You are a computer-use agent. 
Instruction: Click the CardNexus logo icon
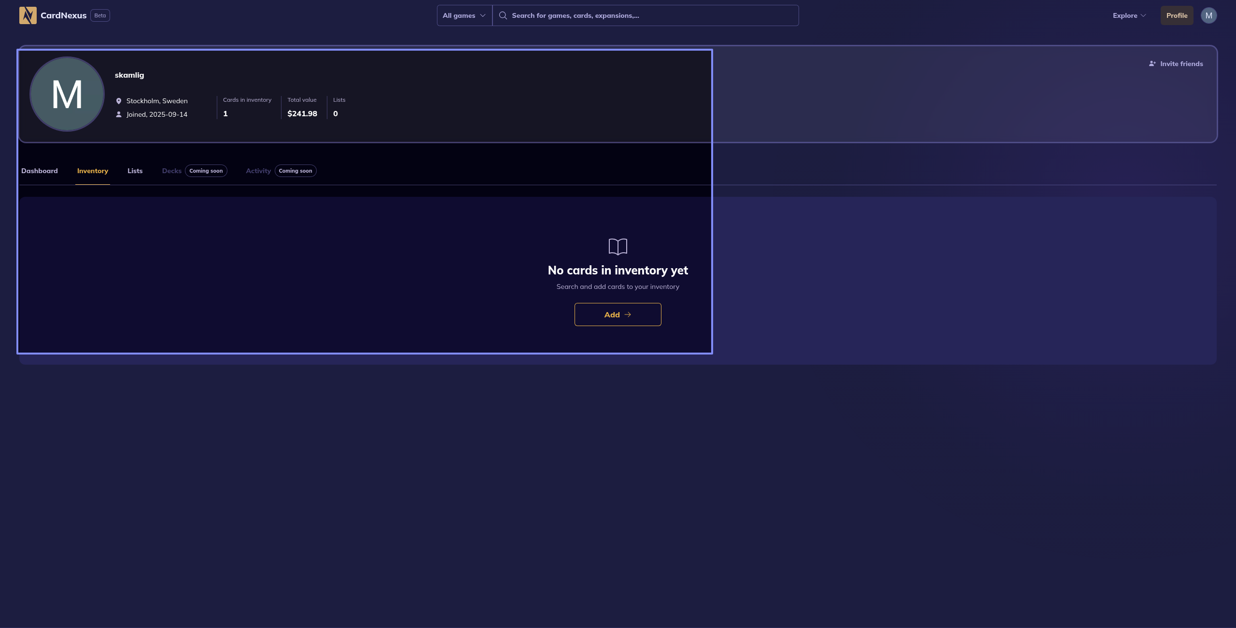(x=28, y=15)
